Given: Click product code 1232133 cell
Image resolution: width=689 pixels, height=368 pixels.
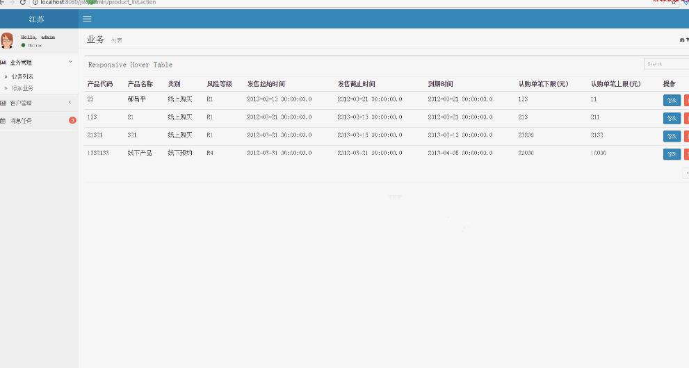Looking at the screenshot, I should tap(98, 153).
